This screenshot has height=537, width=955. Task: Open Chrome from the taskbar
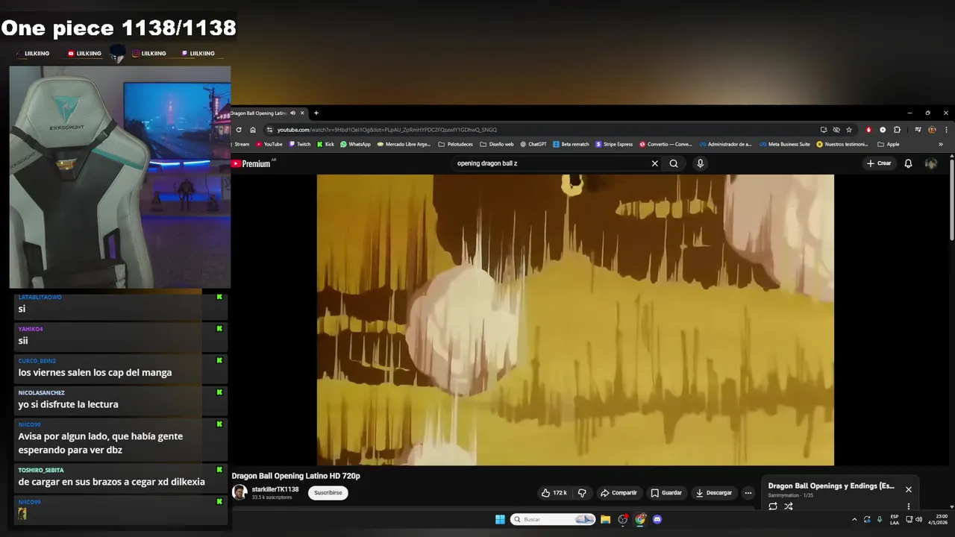click(x=640, y=519)
